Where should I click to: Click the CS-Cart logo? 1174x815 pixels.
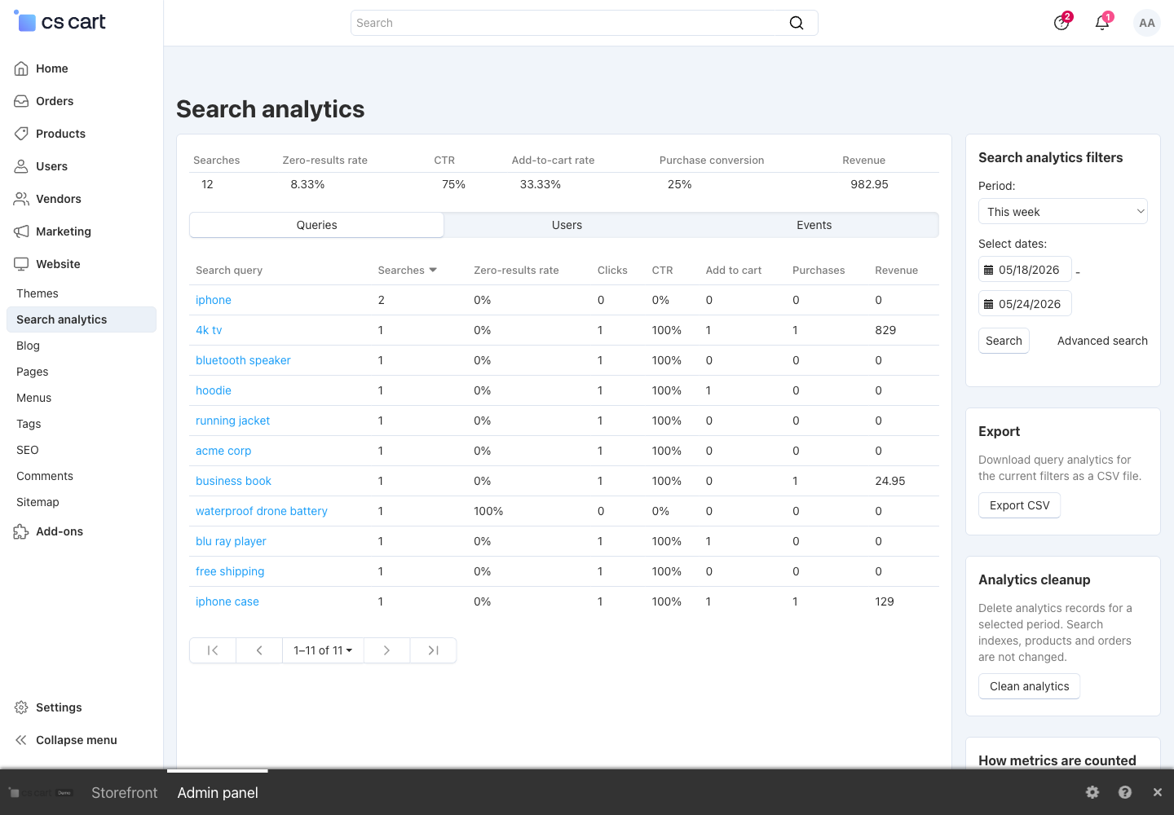(60, 22)
